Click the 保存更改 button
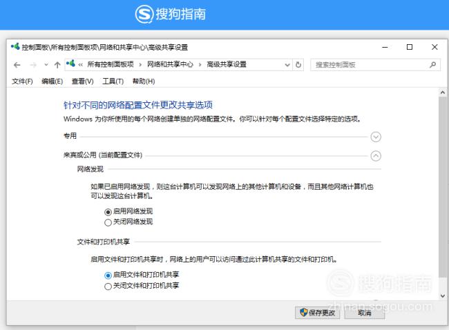The image size is (449, 330). pos(317,313)
